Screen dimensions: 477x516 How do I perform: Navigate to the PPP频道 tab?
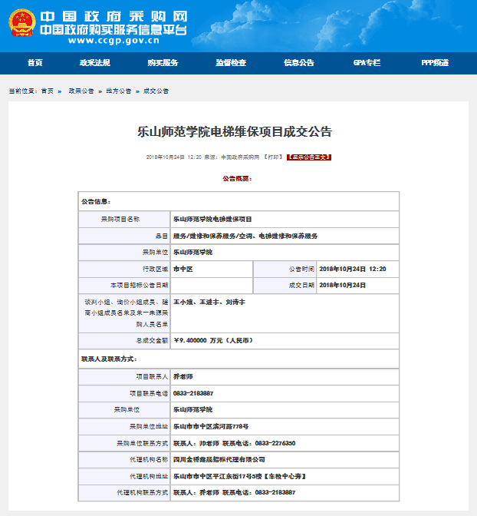[435, 63]
